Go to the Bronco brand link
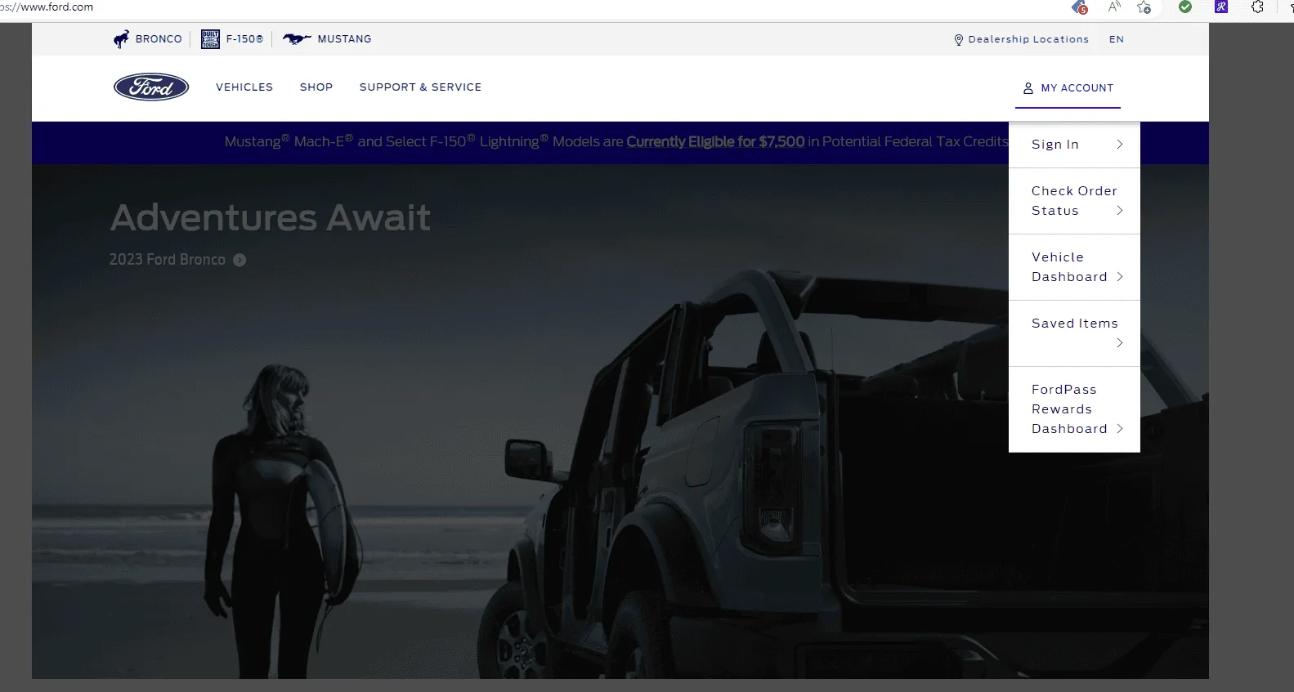Viewport: 1294px width, 692px height. coord(148,39)
